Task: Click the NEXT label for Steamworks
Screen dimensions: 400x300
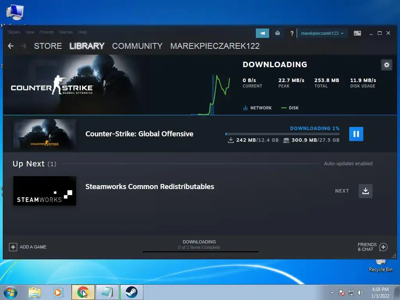Action: coord(342,191)
